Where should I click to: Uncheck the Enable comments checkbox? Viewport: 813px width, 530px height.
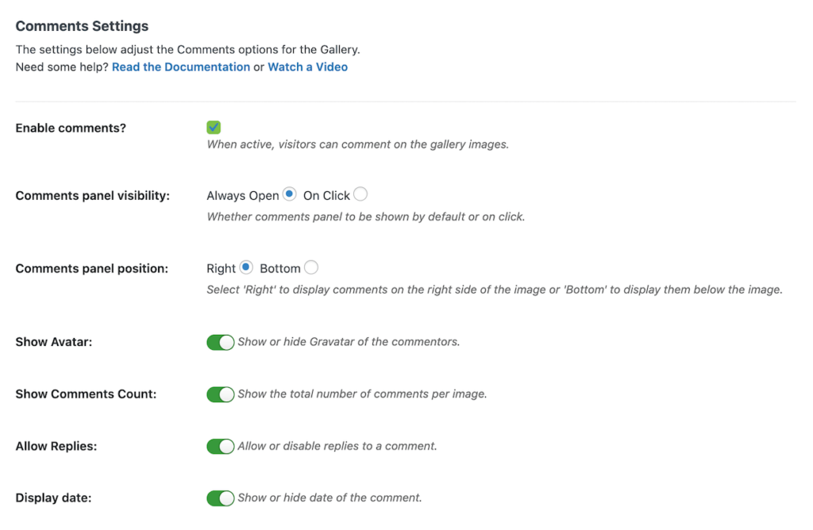(x=213, y=128)
